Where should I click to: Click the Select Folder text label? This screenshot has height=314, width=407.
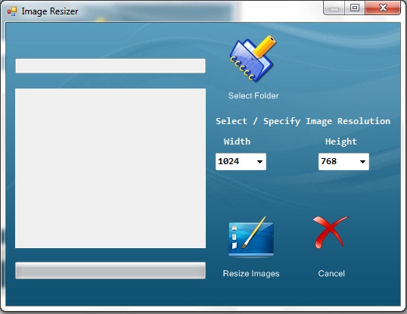coord(253,96)
